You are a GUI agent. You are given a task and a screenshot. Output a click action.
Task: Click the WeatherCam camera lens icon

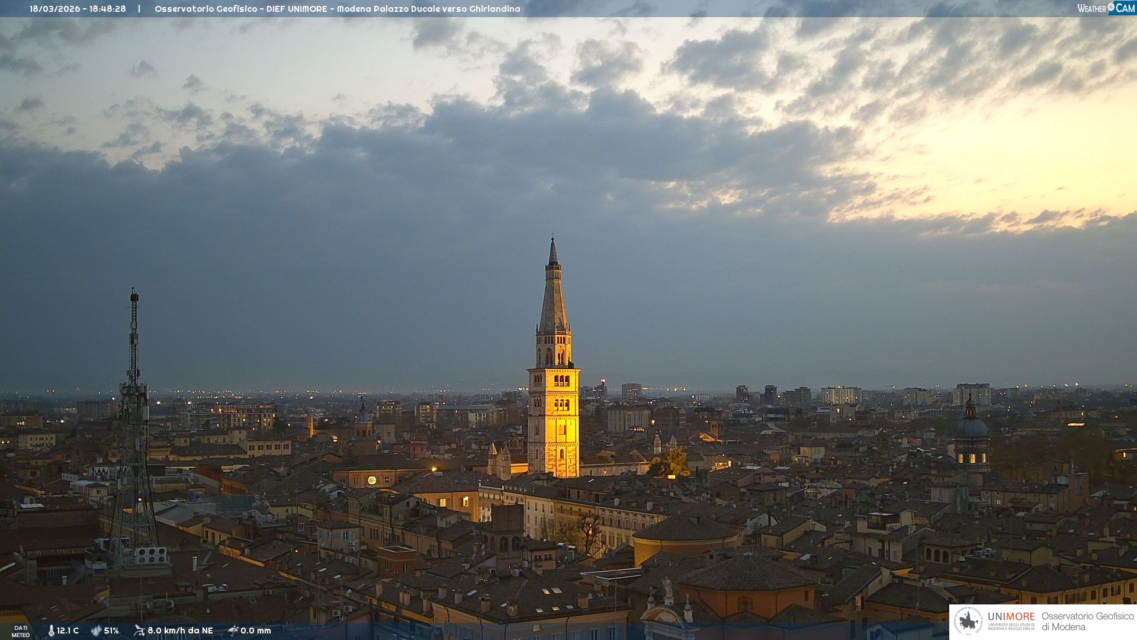1111,7
